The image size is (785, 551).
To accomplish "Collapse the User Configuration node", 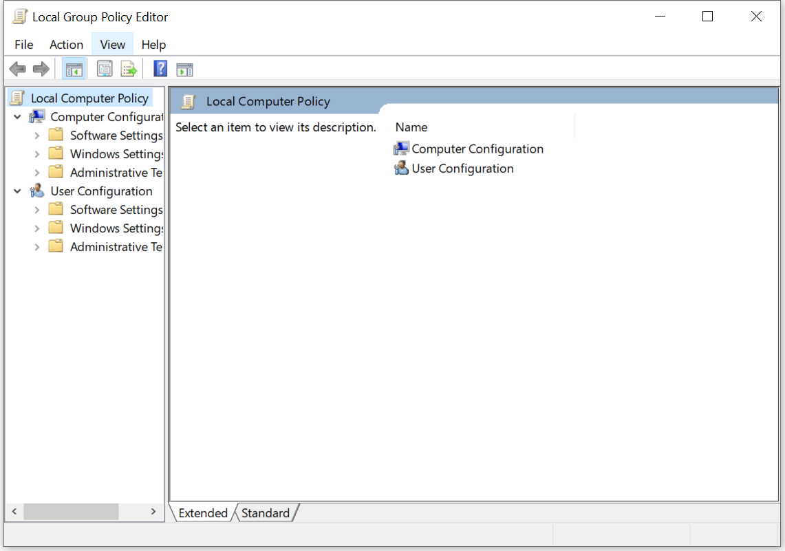I will (x=17, y=191).
